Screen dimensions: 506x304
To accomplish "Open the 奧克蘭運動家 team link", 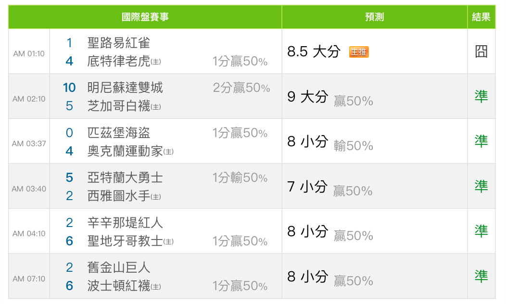I will coord(125,151).
